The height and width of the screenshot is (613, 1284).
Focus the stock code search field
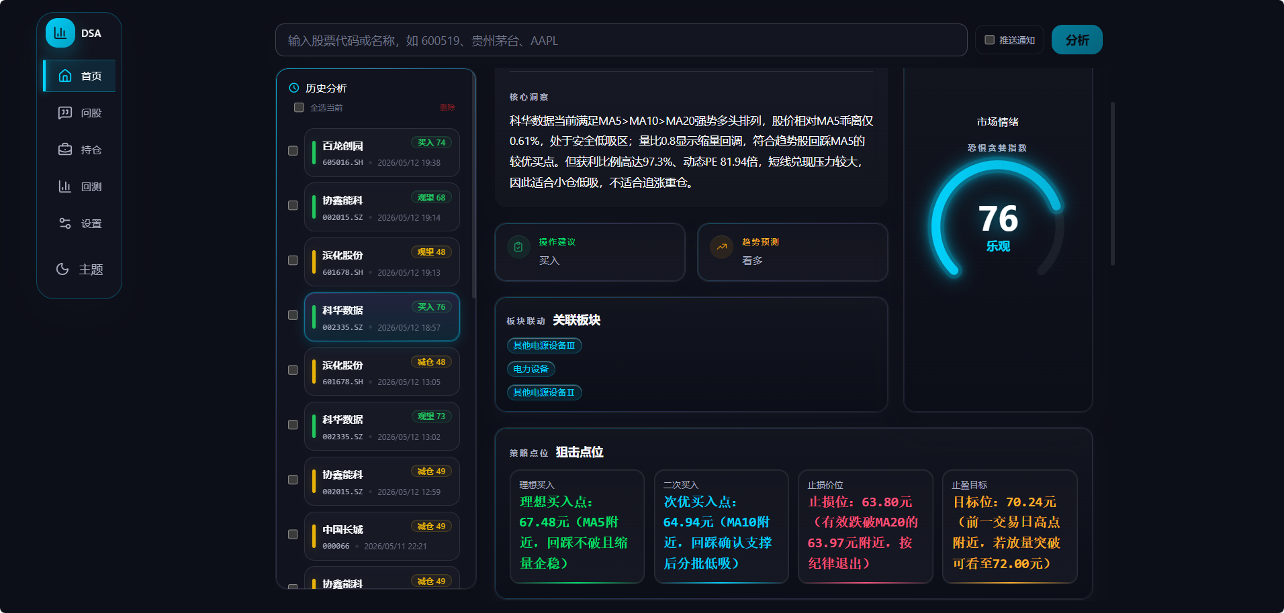(621, 40)
